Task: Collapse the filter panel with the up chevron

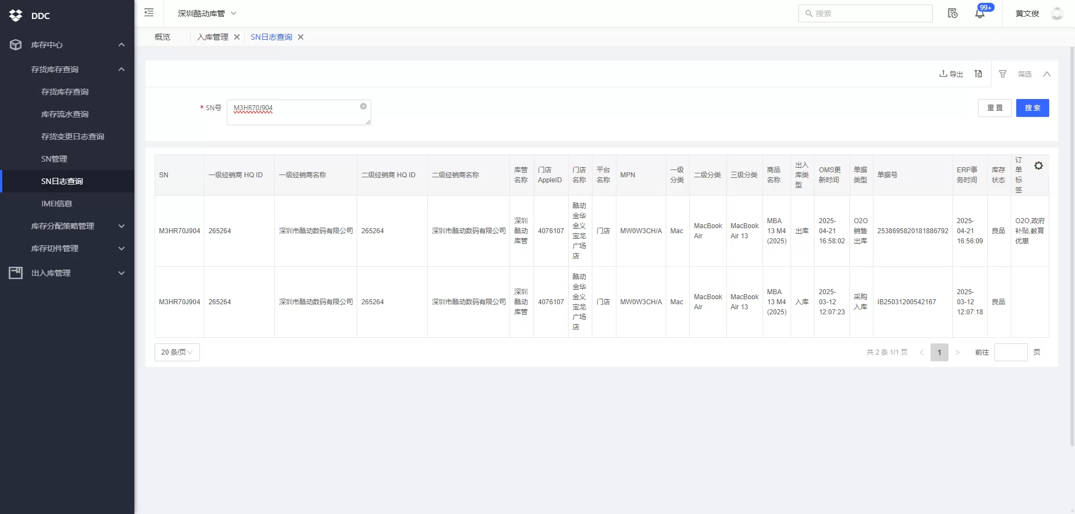Action: click(1046, 74)
